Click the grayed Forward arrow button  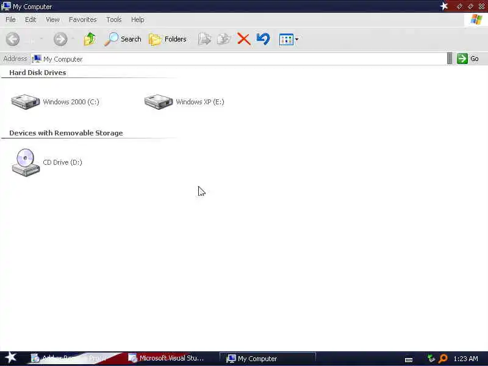[60, 39]
